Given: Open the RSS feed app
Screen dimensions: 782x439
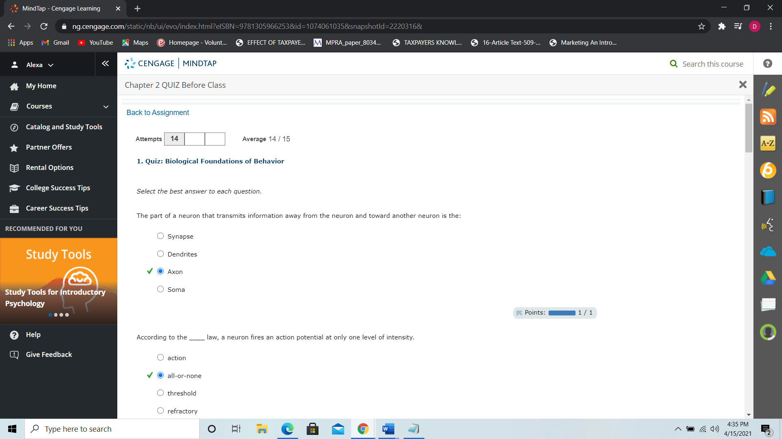Looking at the screenshot, I should [768, 117].
